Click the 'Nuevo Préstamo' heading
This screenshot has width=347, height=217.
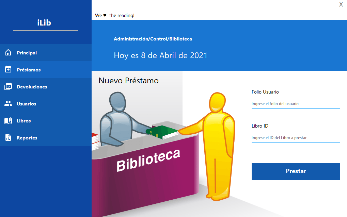click(x=129, y=81)
